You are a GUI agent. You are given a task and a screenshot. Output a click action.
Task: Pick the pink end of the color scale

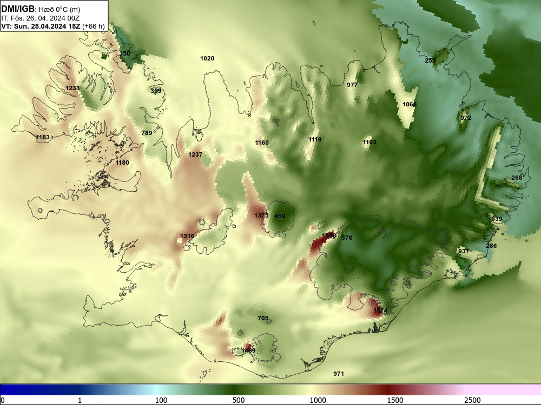click(504, 389)
